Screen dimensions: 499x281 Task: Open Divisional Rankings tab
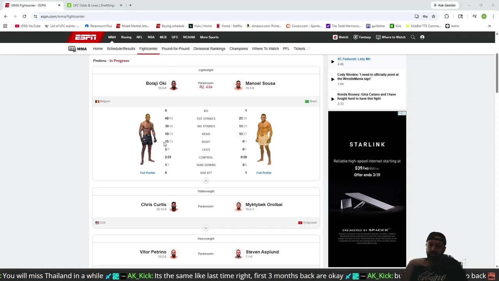point(209,49)
